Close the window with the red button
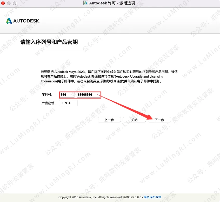Viewport: 220px width, 202px height. pyautogui.click(x=3, y=3)
